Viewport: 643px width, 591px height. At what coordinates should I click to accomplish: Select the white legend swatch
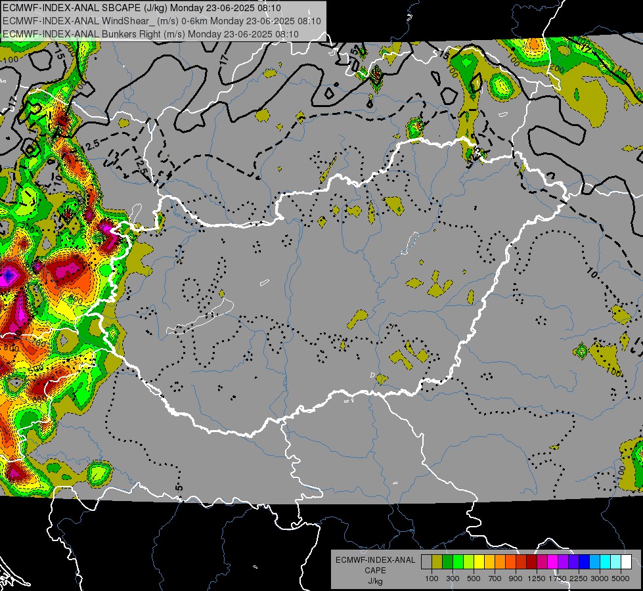[x=626, y=561]
